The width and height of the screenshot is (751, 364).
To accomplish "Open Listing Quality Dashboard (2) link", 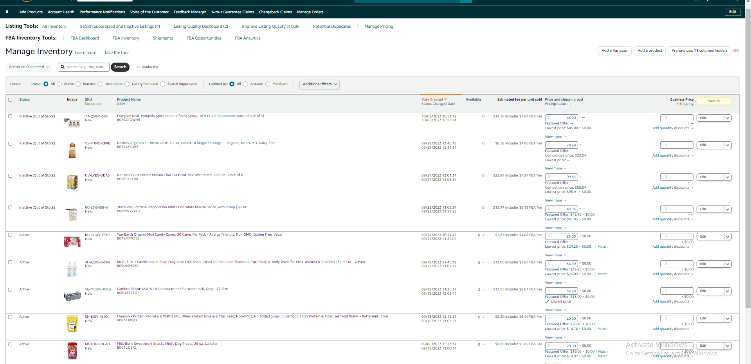I will pyautogui.click(x=201, y=27).
